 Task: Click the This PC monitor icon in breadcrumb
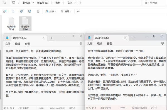pyautogui.click(x=14, y=3)
